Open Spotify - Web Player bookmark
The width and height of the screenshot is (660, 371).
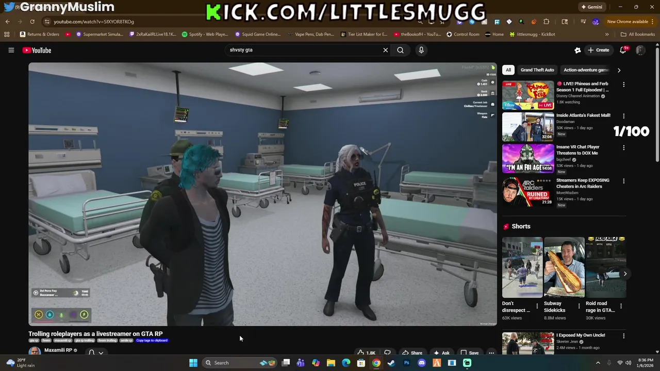(205, 35)
